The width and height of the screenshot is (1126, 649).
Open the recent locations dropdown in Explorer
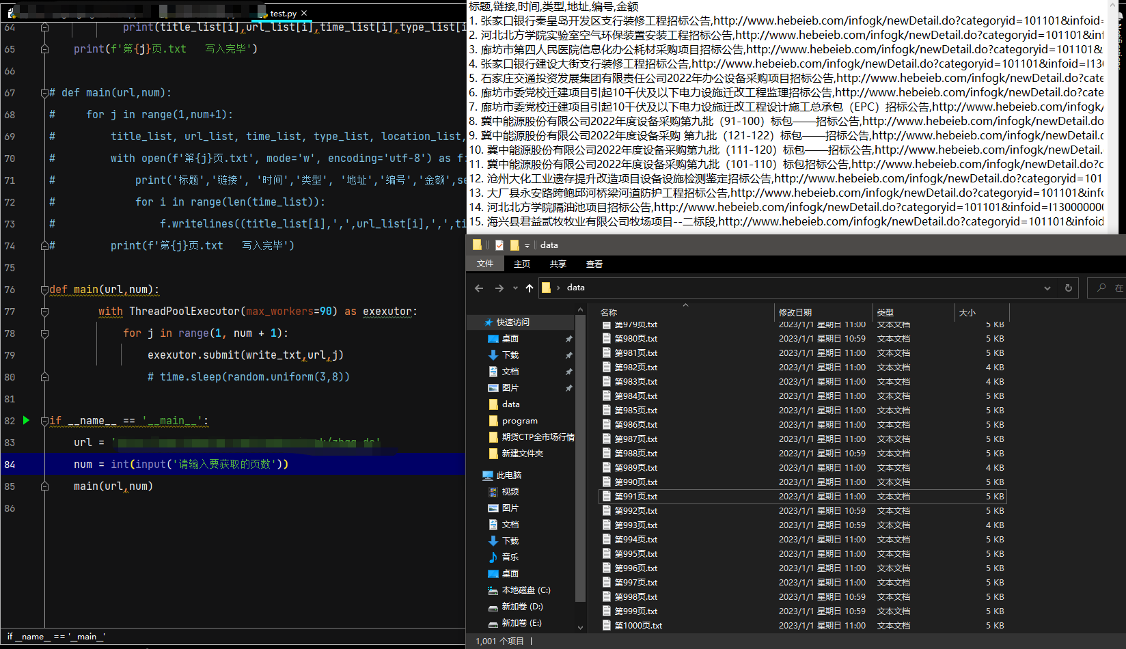click(515, 288)
